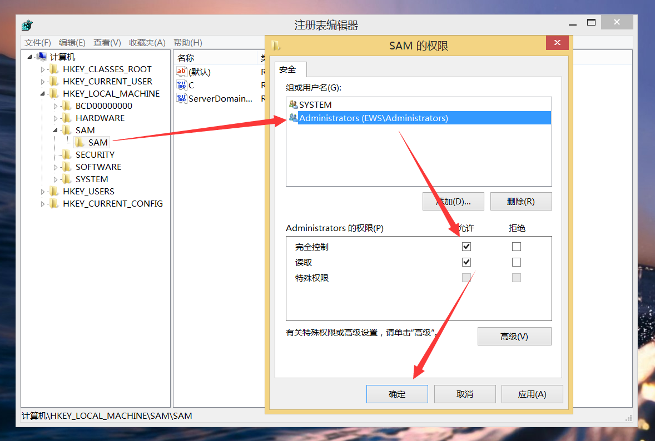
Task: Click the Administrators group icon in list
Action: [293, 118]
